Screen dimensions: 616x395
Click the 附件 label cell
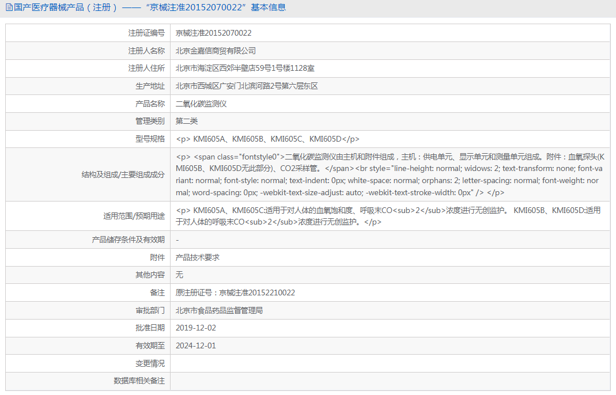[x=88, y=257]
